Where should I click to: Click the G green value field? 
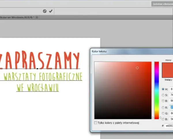coord(171,113)
